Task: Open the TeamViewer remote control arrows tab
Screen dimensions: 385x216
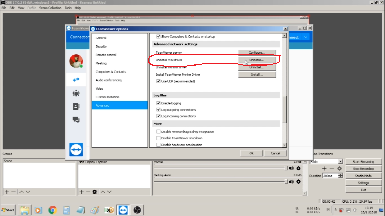Action: point(76,80)
